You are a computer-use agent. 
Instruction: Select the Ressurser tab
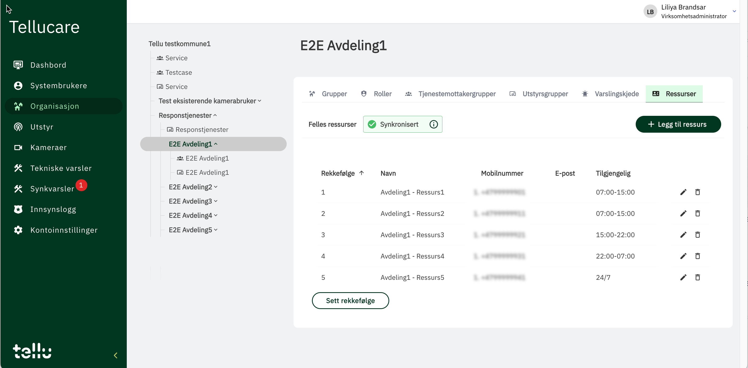point(674,94)
